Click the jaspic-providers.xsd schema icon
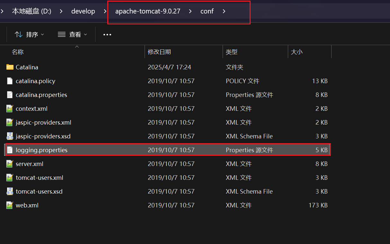The width and height of the screenshot is (390, 244). tap(10, 136)
